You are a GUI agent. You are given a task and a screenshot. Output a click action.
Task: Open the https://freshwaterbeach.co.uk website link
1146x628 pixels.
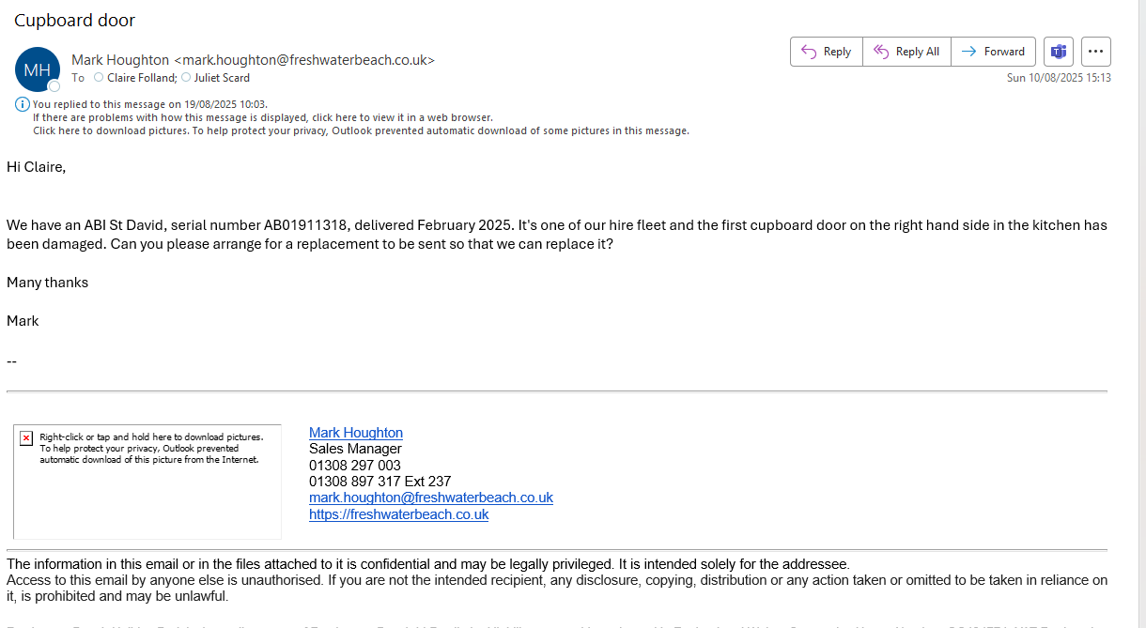click(398, 514)
